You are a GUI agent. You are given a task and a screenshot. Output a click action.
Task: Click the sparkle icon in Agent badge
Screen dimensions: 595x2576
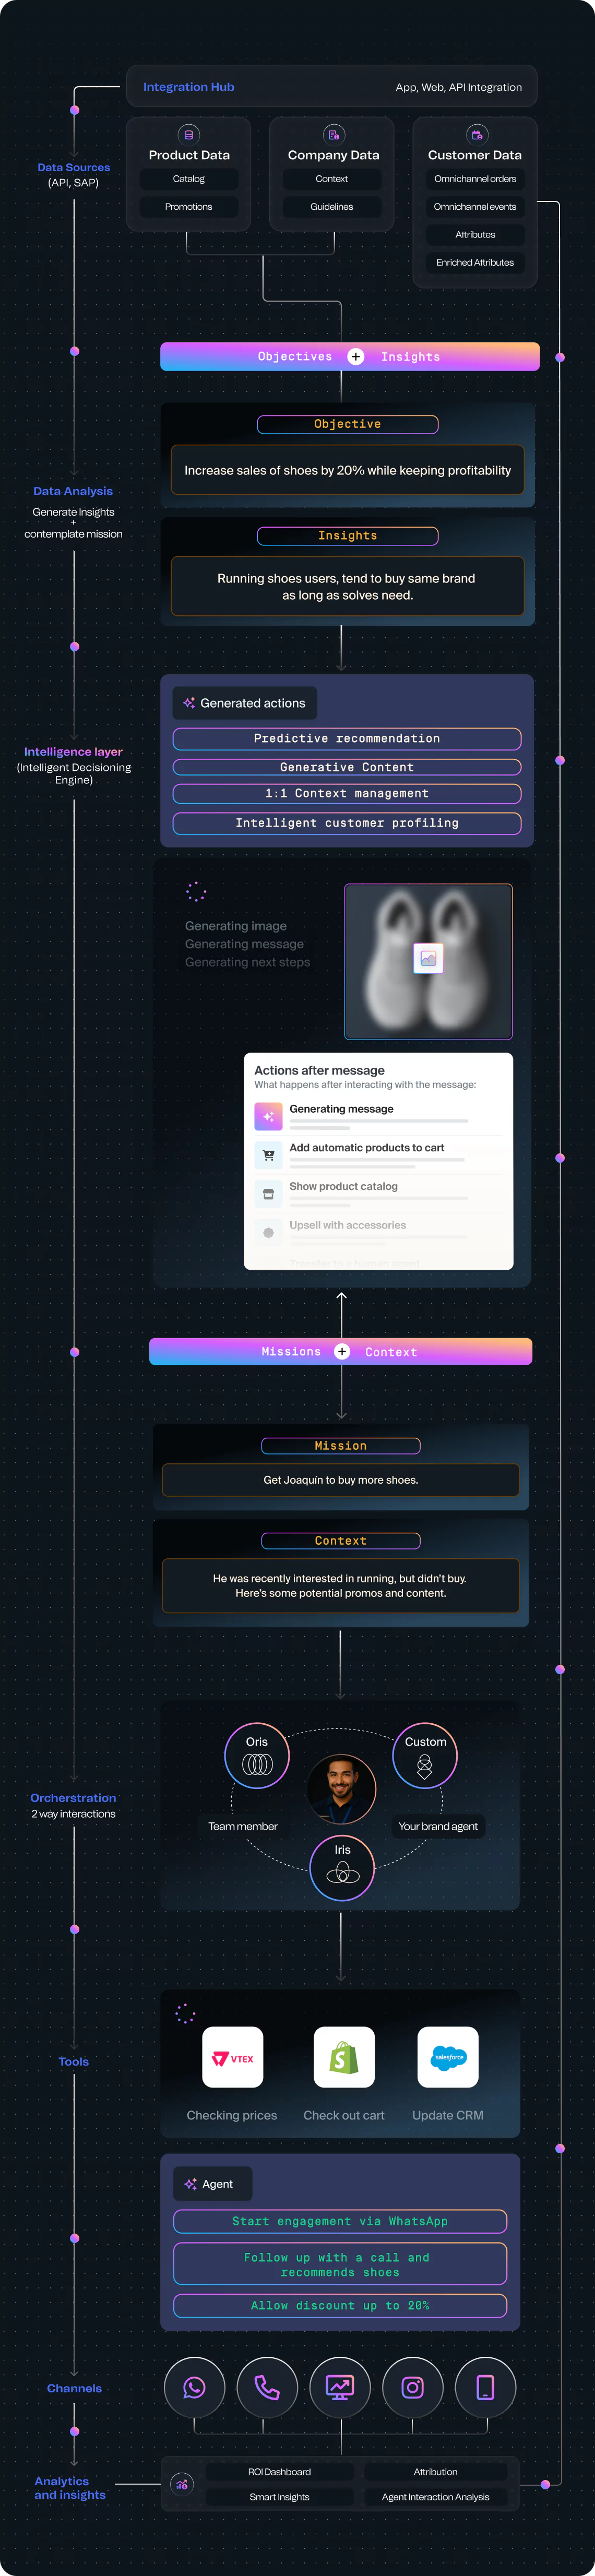[x=190, y=2184]
